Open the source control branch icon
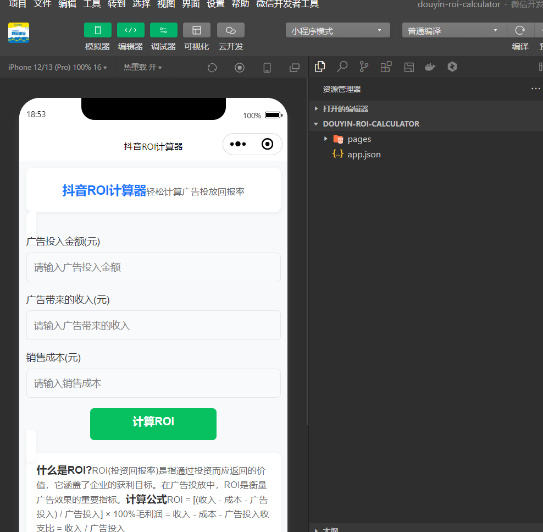The height and width of the screenshot is (532, 543). click(x=364, y=67)
